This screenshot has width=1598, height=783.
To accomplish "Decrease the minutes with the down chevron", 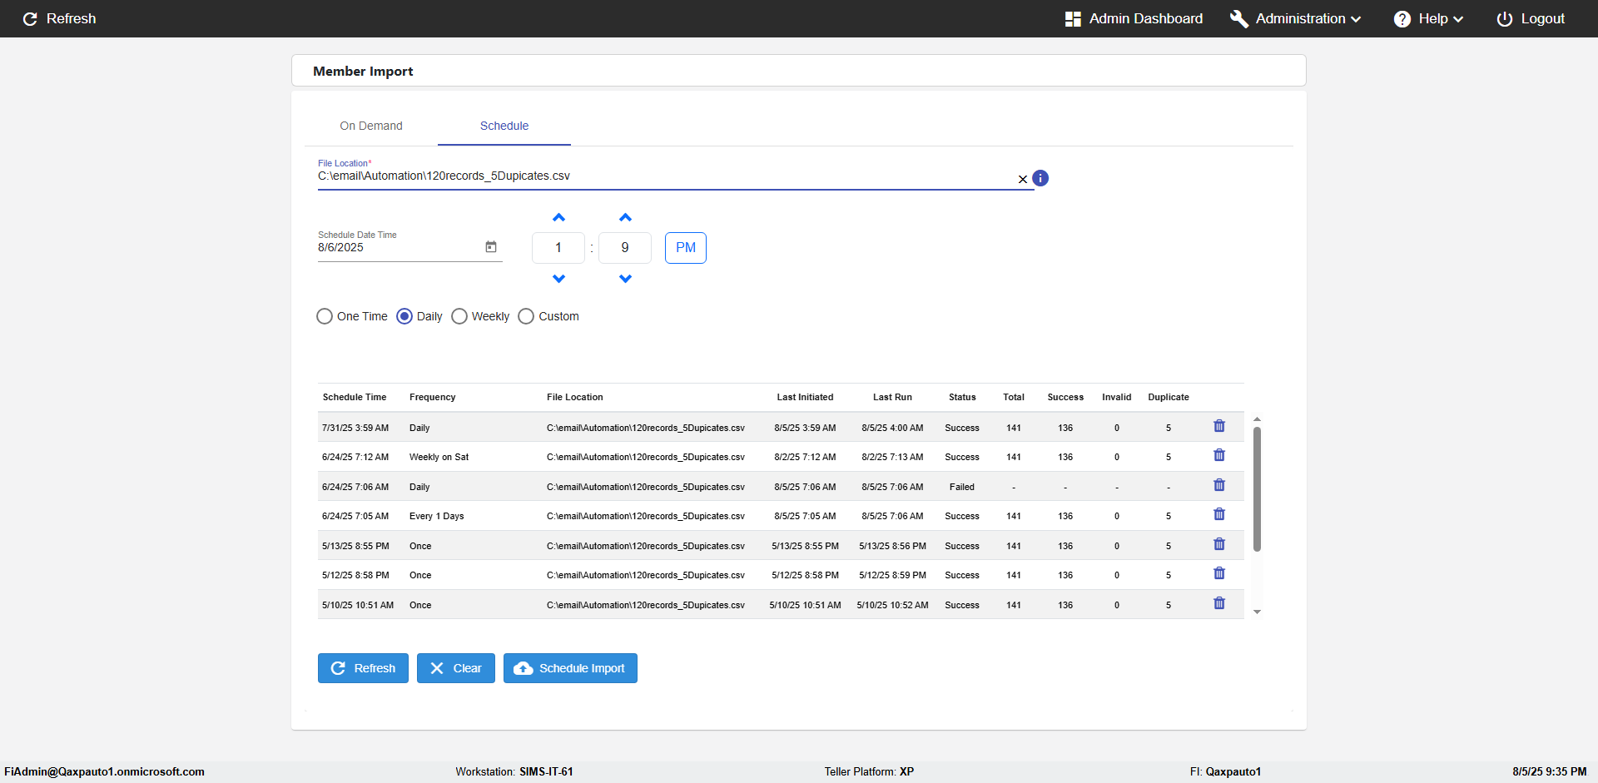I will coord(625,279).
